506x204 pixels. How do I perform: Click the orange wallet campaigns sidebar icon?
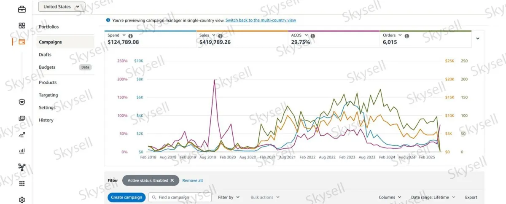[x=22, y=42]
